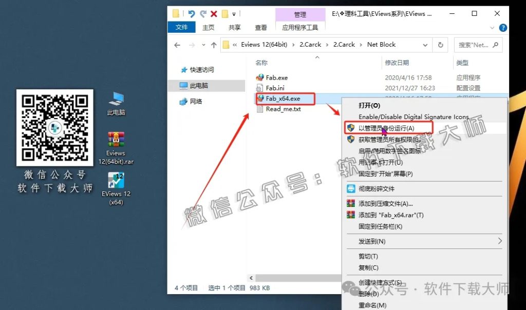Click the Up to parent folder button
This screenshot has width=526, height=310.
214,45
